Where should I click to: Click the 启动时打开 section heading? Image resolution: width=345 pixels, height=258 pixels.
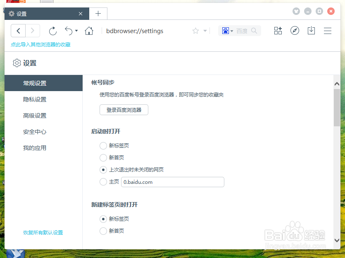[x=106, y=131]
